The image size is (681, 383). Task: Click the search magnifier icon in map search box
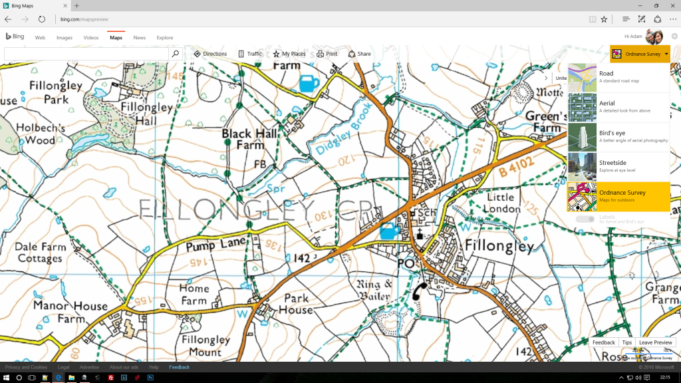pos(175,54)
